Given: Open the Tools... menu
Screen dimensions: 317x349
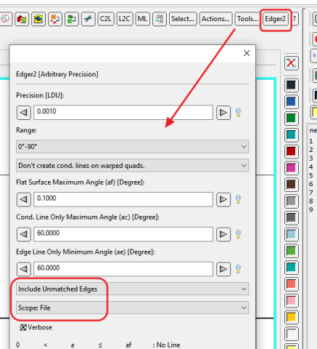Looking at the screenshot, I should point(247,19).
